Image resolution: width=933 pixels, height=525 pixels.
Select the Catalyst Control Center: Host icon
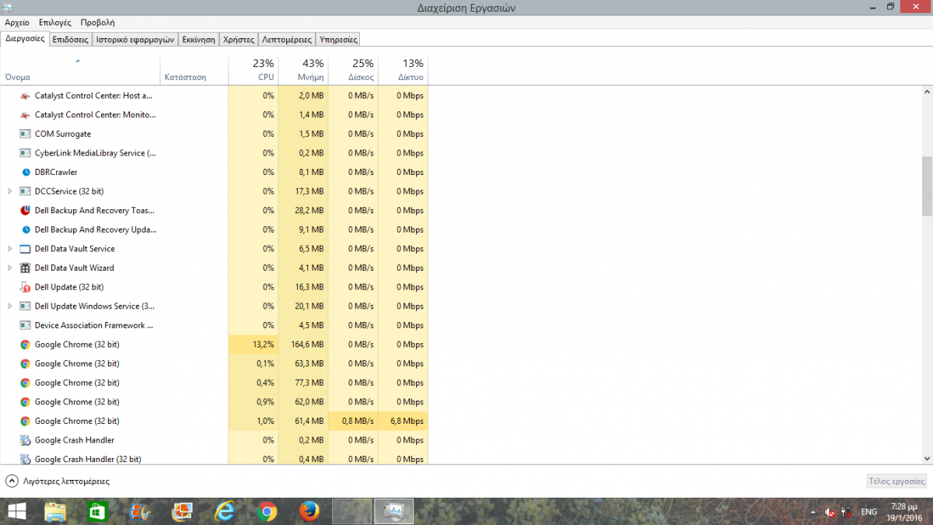(x=25, y=96)
